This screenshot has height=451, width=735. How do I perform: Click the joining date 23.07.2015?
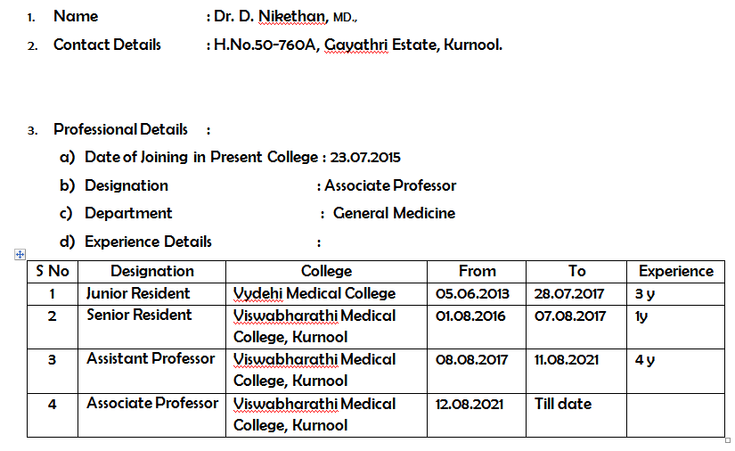365,158
